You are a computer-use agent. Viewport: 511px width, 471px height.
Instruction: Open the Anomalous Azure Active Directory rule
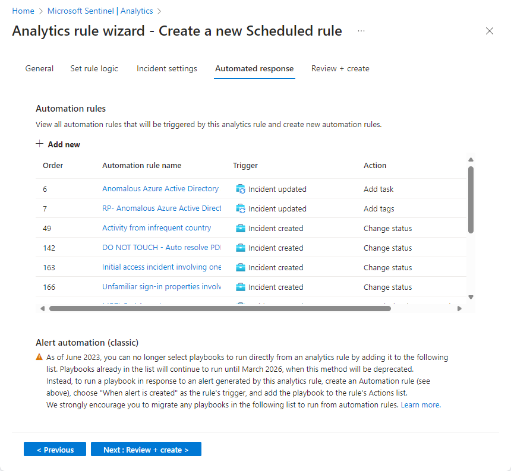pos(160,189)
